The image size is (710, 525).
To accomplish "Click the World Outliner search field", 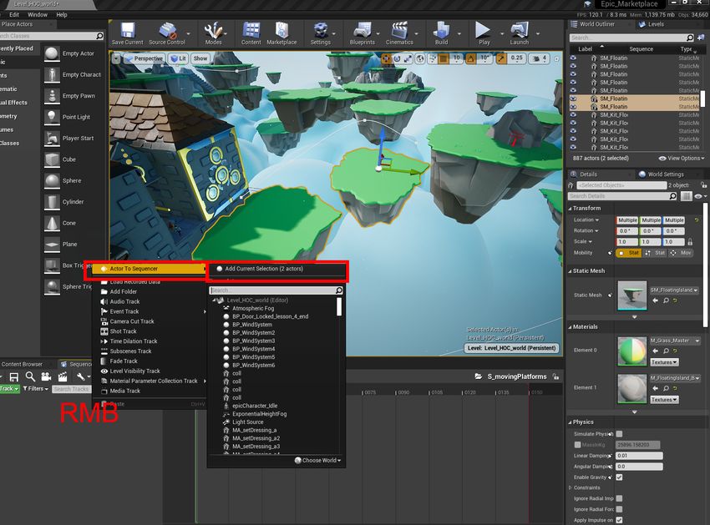I will 631,38.
